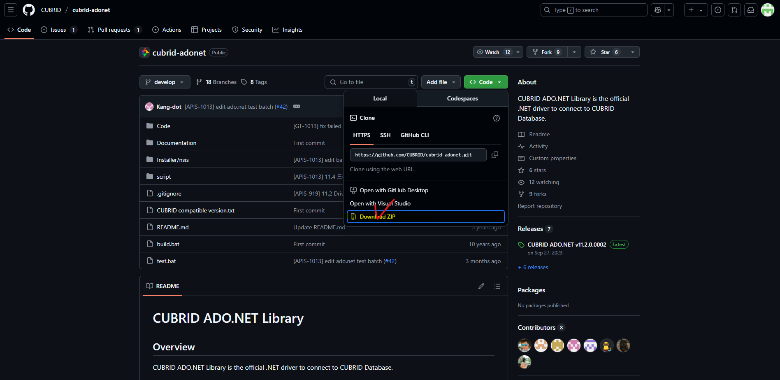Click the GitHub logo home icon
This screenshot has width=780, height=380.
pos(29,10)
